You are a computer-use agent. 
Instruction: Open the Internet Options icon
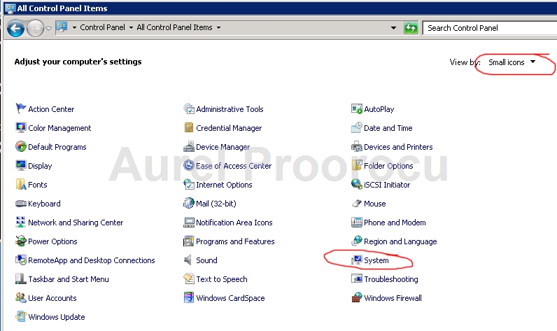(x=189, y=184)
